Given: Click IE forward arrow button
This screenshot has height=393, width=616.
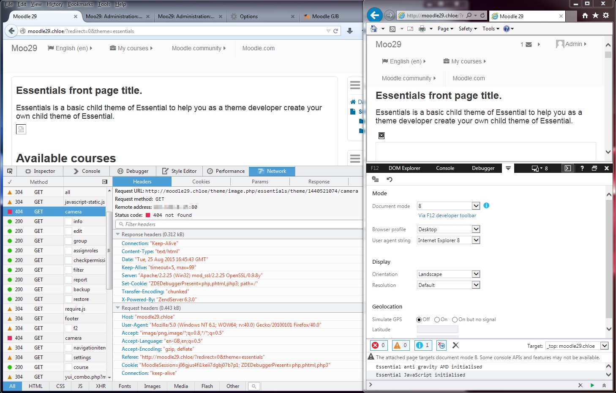Looking at the screenshot, I should coord(390,16).
